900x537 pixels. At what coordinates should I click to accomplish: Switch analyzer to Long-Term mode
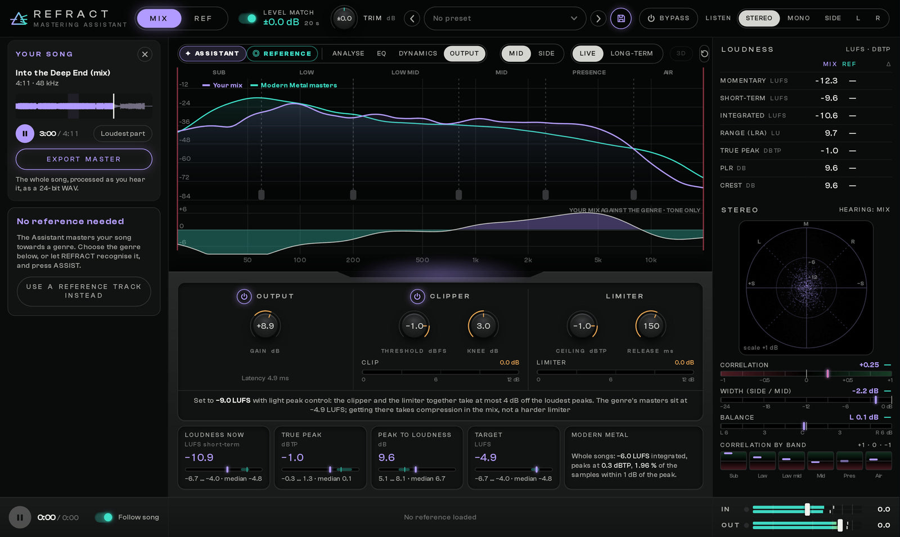coord(632,53)
